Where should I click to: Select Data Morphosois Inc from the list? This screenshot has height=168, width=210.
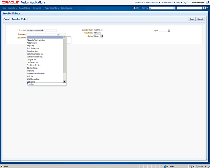pyautogui.click(x=45, y=54)
